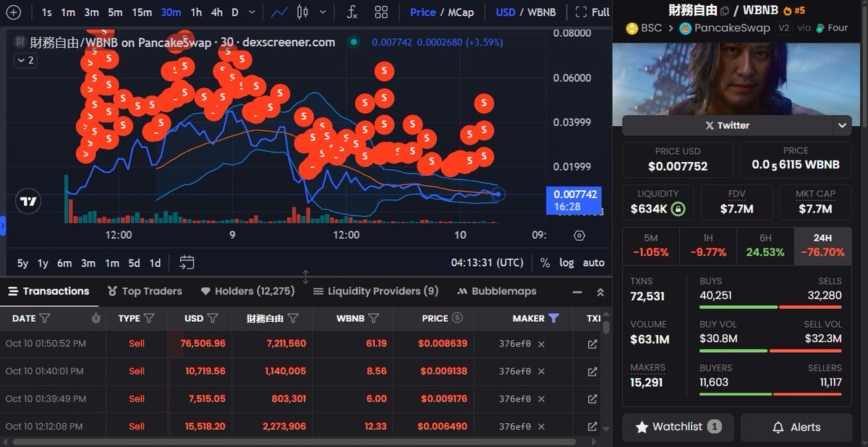The width and height of the screenshot is (868, 447).
Task: Open Liquidity Providers (9) tab
Action: pos(375,291)
